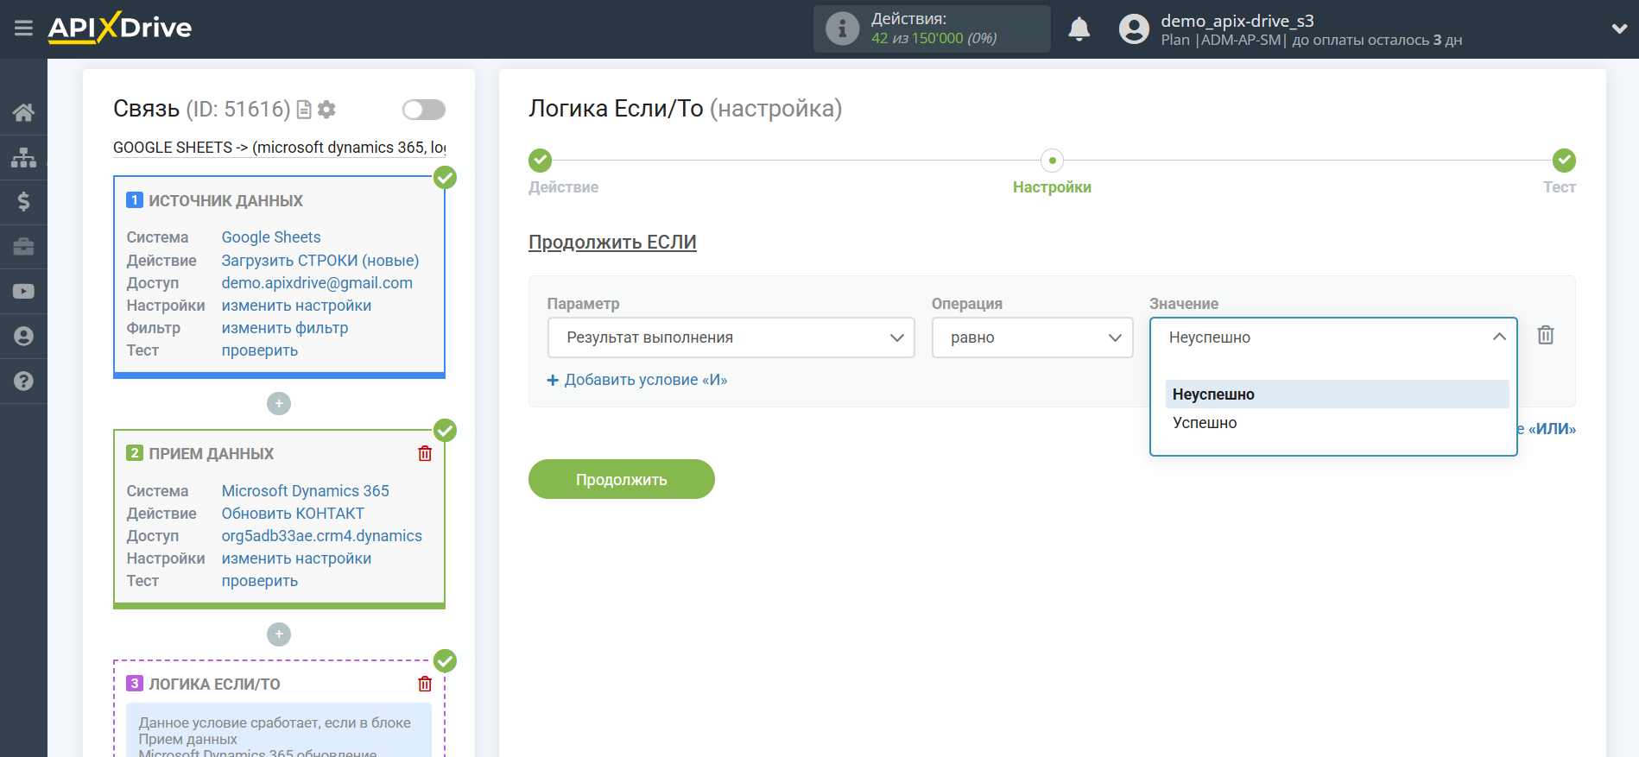Open the actions info icon
Screen dimensions: 1639x757
pyautogui.click(x=842, y=28)
